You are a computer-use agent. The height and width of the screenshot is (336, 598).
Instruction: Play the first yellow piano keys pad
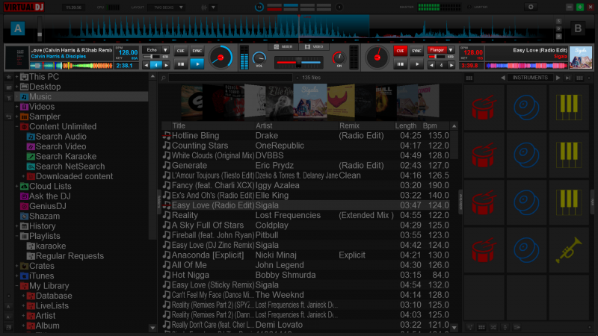pos(569,108)
